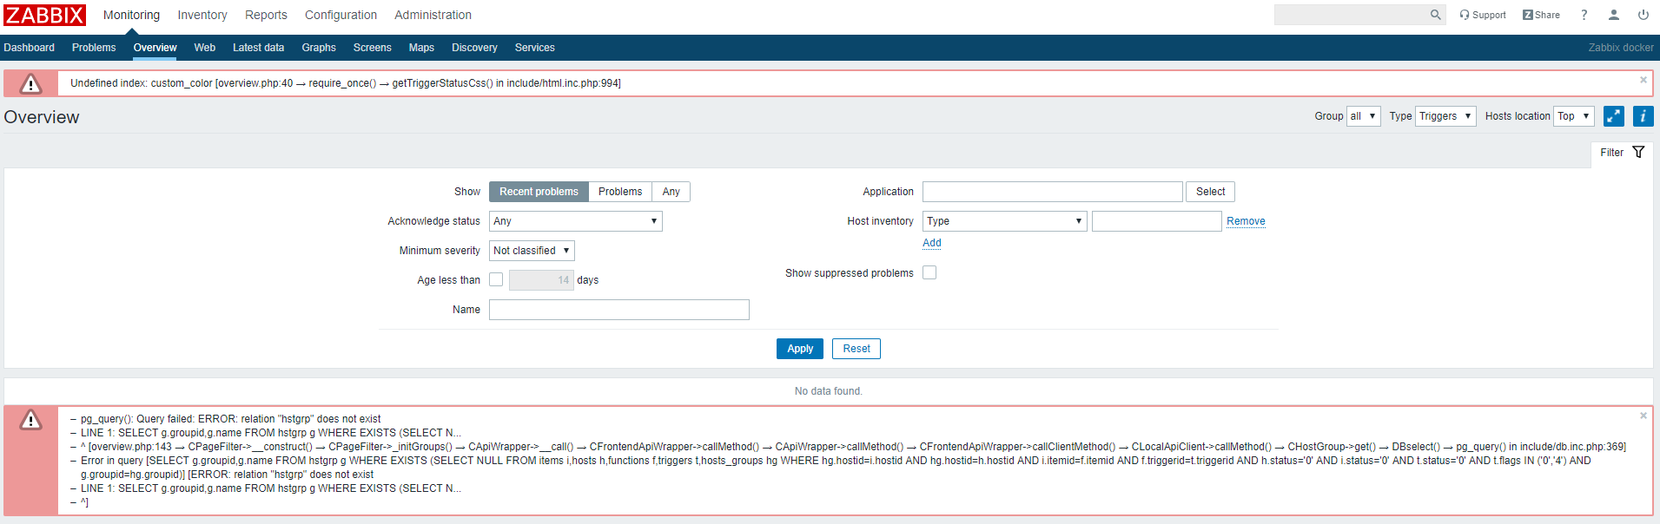Click the Apply button

tap(800, 349)
